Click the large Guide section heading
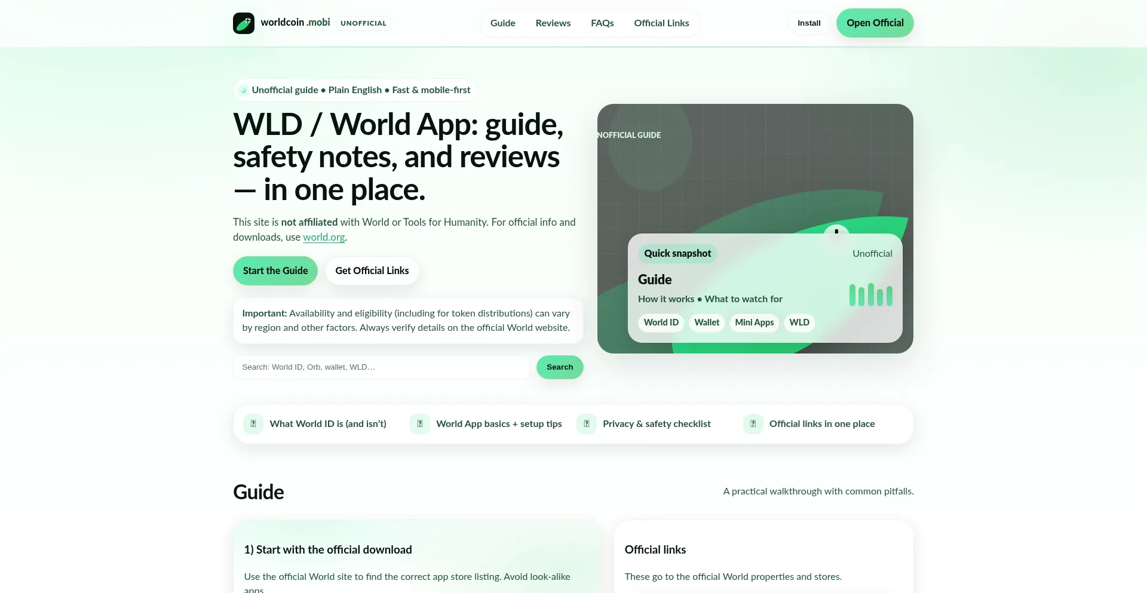 click(x=259, y=492)
